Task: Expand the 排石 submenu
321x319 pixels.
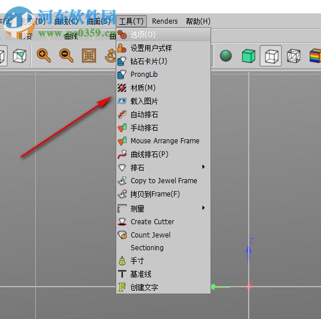Action: [x=163, y=168]
